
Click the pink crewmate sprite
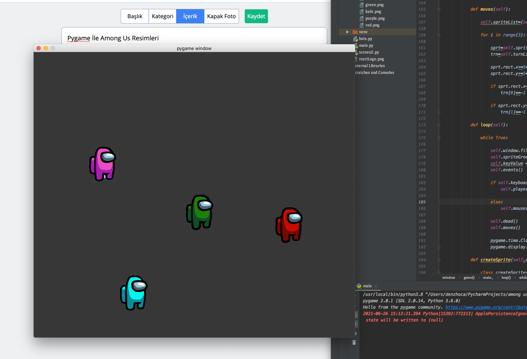tap(103, 164)
